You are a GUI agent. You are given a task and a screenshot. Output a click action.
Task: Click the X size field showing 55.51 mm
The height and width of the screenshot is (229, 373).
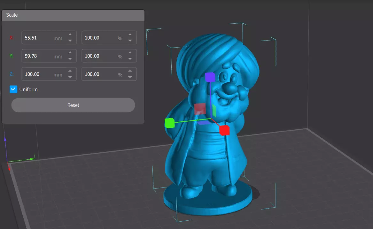point(49,38)
